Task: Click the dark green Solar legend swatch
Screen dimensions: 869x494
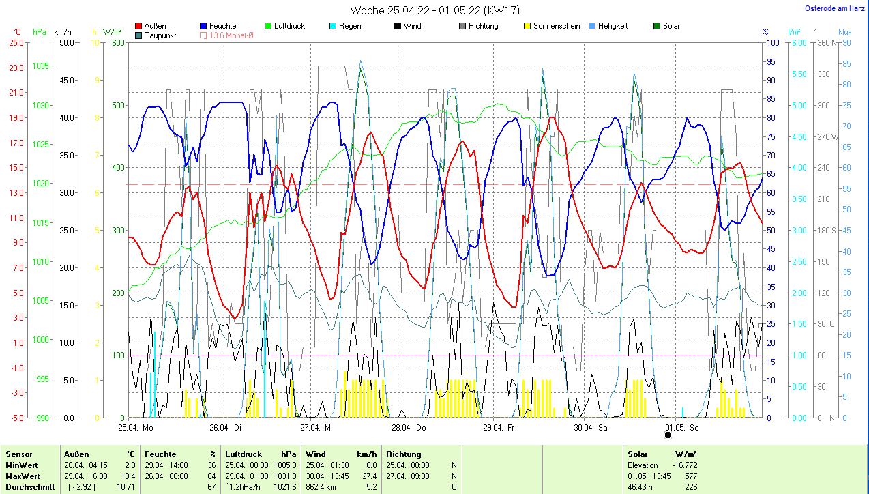Action: (x=657, y=27)
